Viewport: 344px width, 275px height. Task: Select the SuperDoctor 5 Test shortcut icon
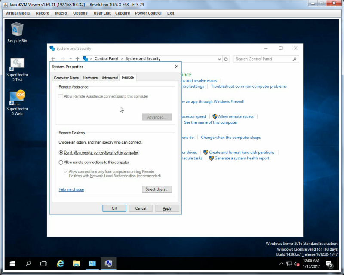click(x=17, y=70)
